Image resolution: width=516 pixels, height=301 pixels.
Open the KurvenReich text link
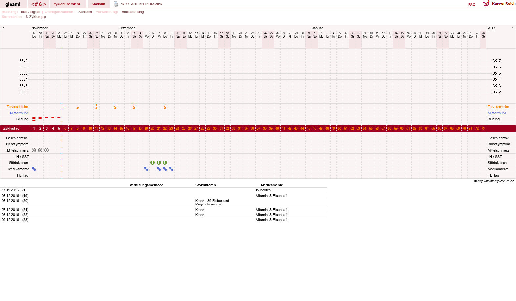[x=504, y=3]
